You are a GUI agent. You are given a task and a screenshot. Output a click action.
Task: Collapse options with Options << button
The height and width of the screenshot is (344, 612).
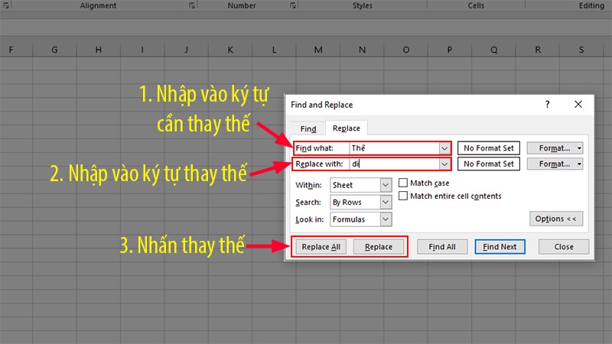tap(556, 219)
